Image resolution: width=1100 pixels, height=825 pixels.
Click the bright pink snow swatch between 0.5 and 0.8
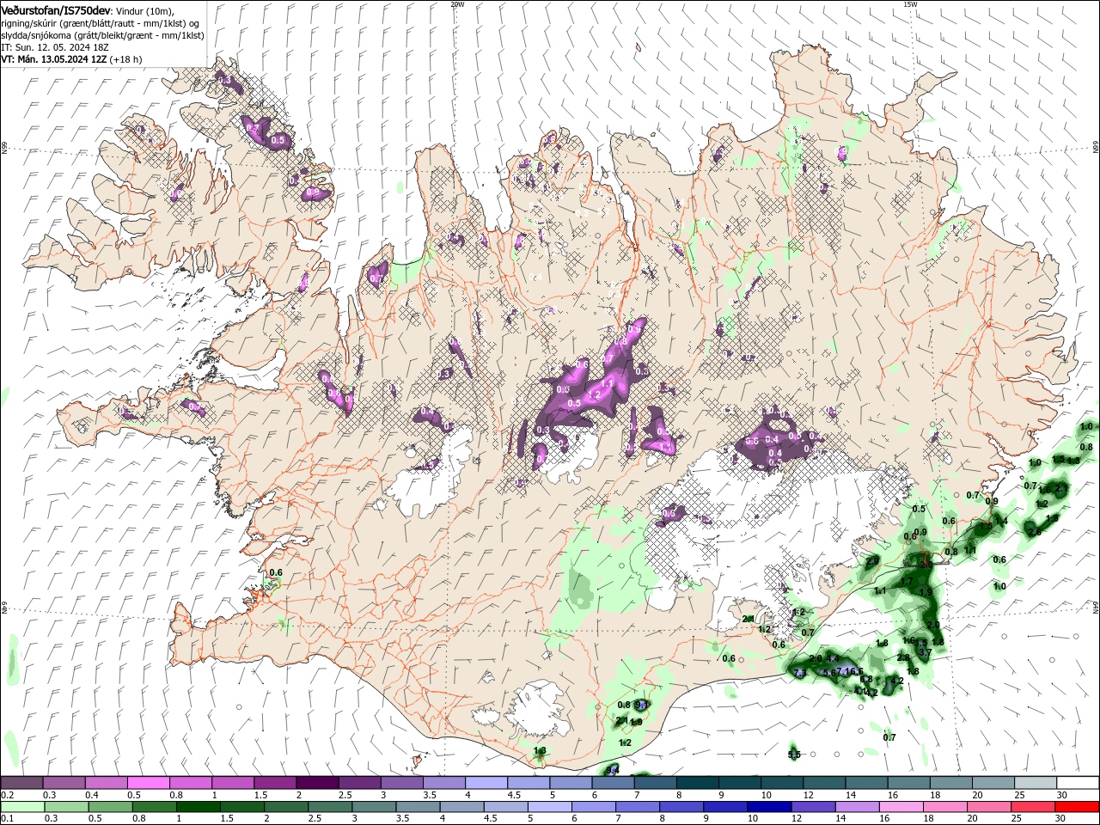(148, 783)
